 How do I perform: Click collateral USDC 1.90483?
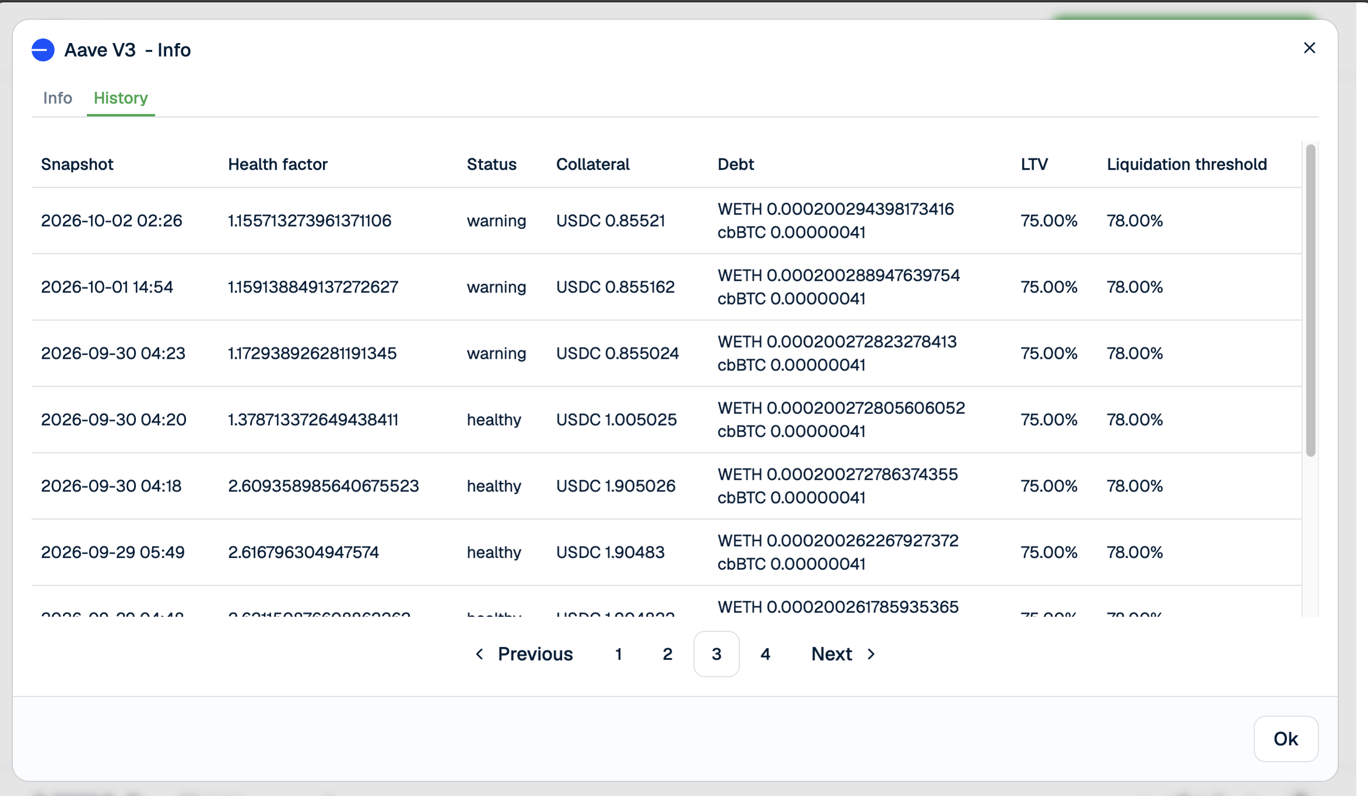pyautogui.click(x=610, y=553)
